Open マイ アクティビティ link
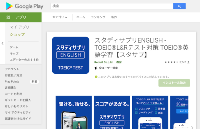The image size is (200, 129). coord(18,113)
